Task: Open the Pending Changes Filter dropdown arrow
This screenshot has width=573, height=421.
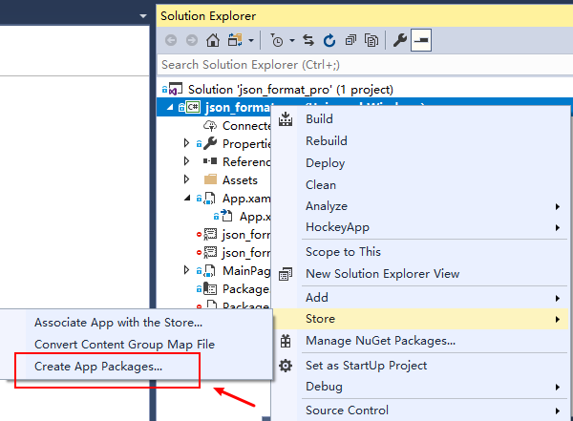Action: click(292, 40)
